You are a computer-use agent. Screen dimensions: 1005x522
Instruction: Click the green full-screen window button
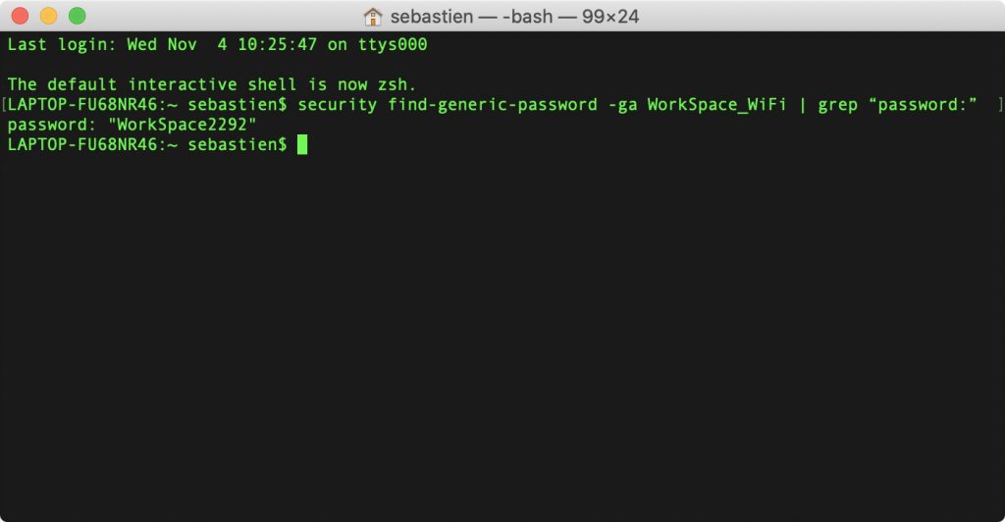(78, 16)
